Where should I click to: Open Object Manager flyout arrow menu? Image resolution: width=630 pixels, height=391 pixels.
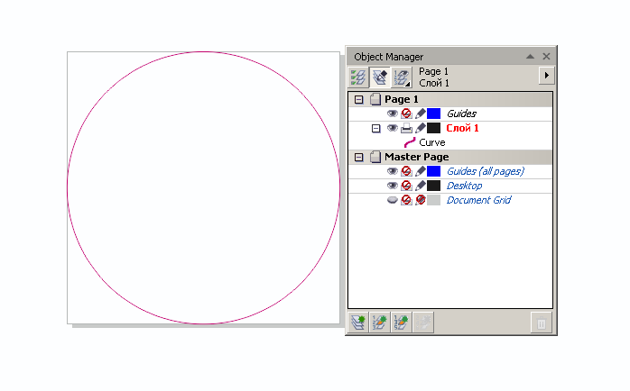[x=546, y=76]
